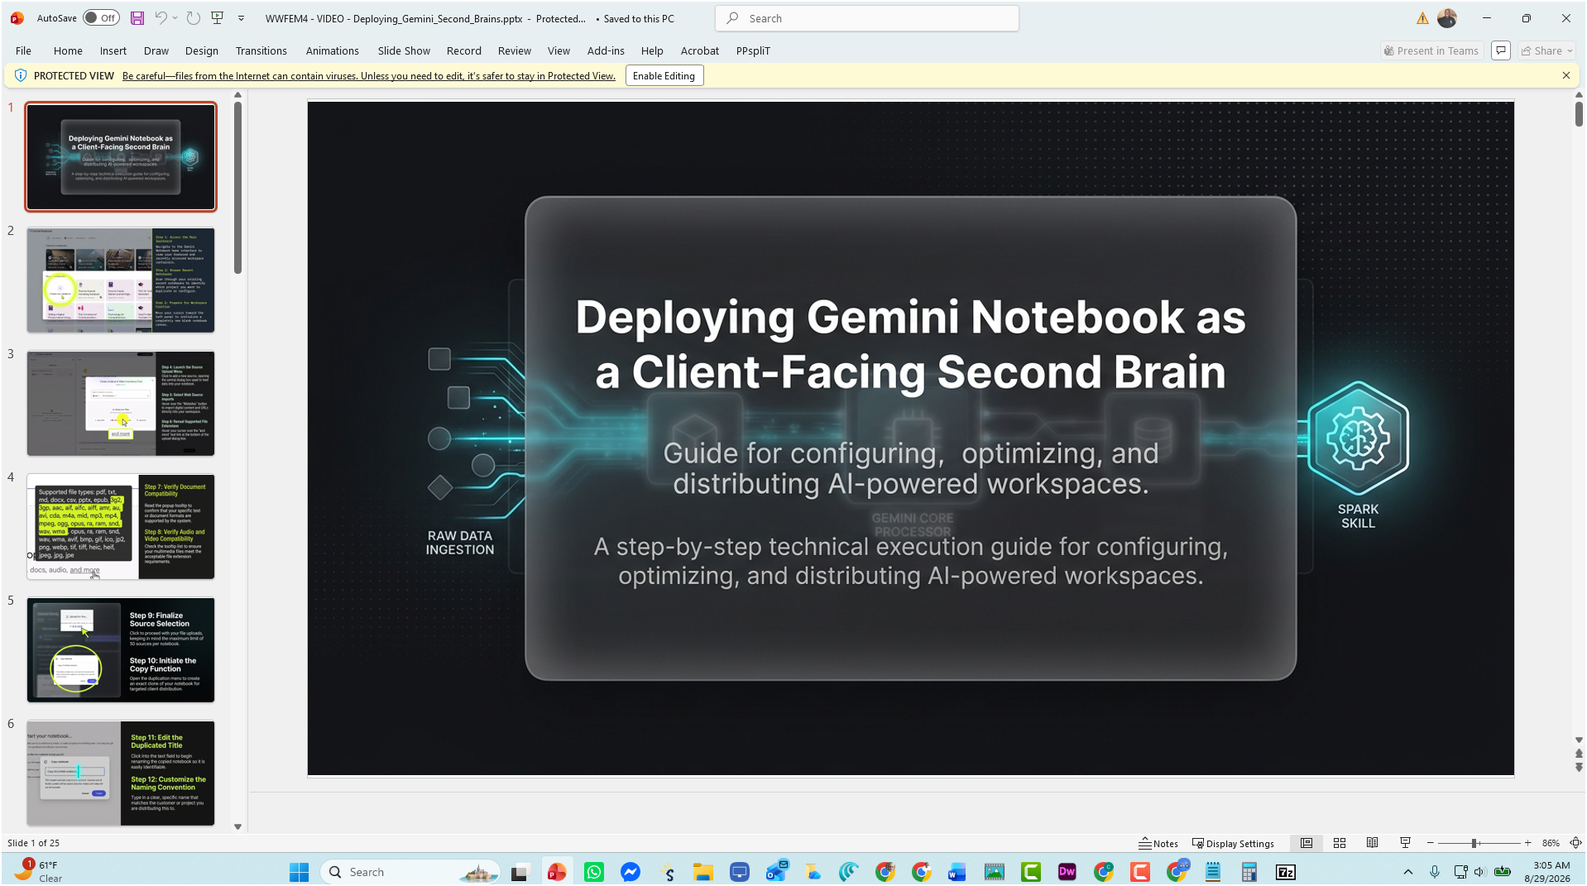Toggle the AutoSave switch
Image resolution: width=1587 pixels, height=886 pixels.
[x=101, y=18]
